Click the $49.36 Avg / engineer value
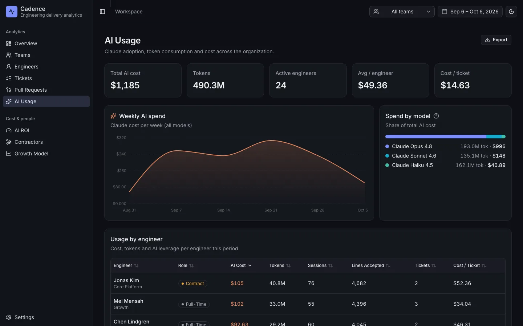 [x=373, y=85]
